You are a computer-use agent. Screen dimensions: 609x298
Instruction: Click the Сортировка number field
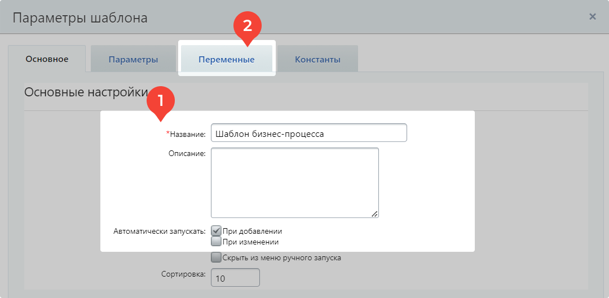pyautogui.click(x=235, y=278)
